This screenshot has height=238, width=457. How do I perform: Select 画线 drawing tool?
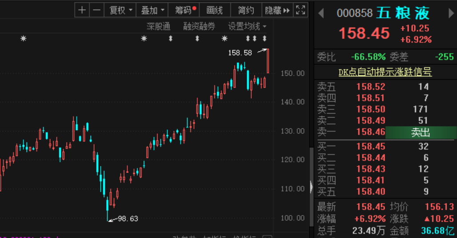[x=215, y=11]
